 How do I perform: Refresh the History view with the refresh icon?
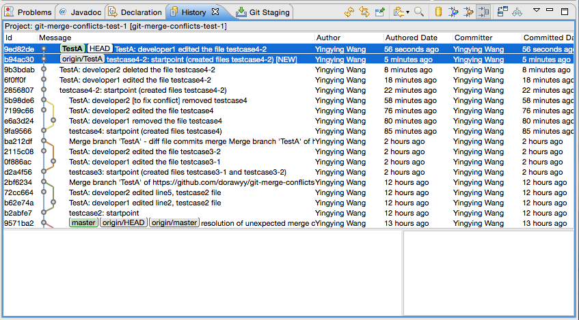(349, 12)
